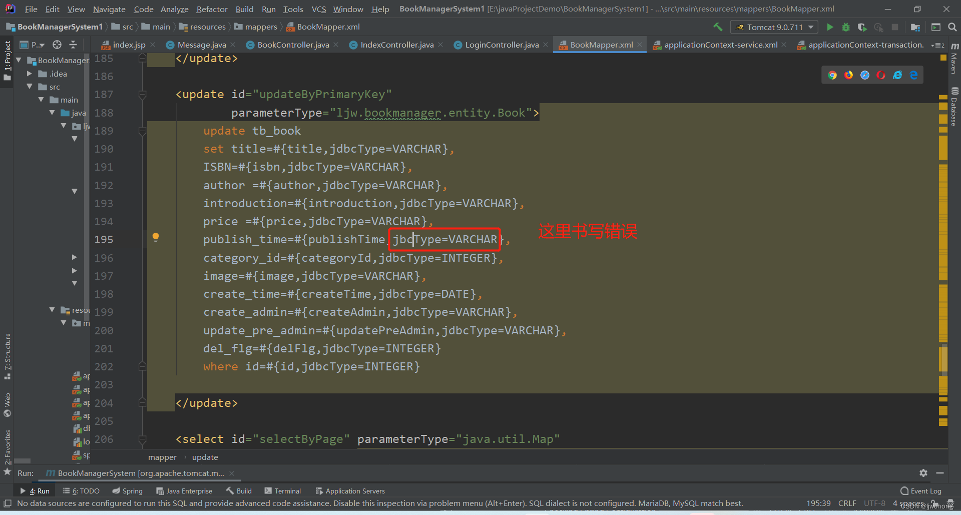Open the Refactor menu
The width and height of the screenshot is (961, 515).
211,9
